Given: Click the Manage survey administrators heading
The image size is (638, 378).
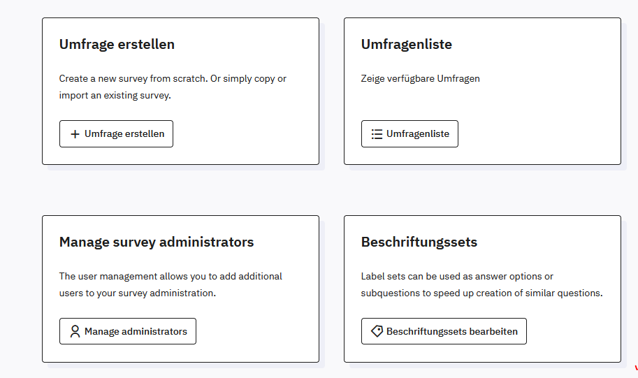Looking at the screenshot, I should pos(157,242).
